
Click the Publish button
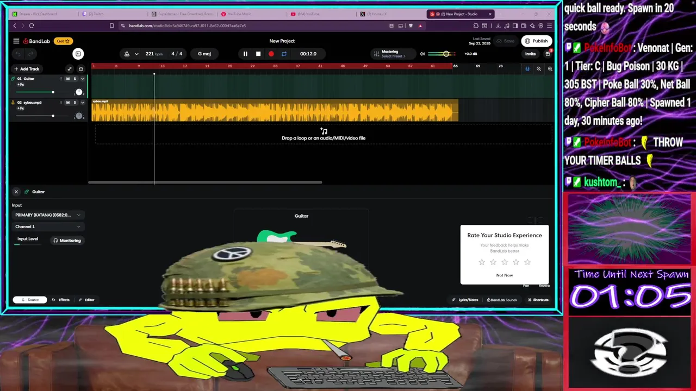click(536, 41)
